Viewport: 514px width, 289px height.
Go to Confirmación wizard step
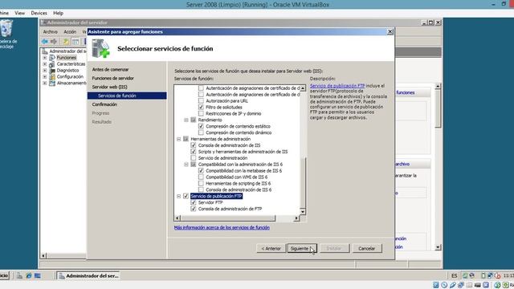pyautogui.click(x=104, y=104)
